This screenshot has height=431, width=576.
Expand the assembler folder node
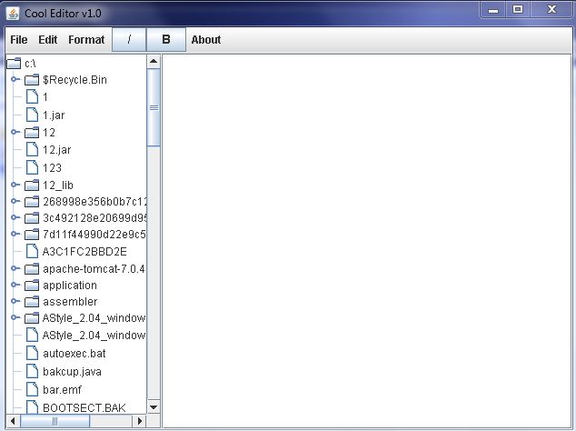point(15,302)
